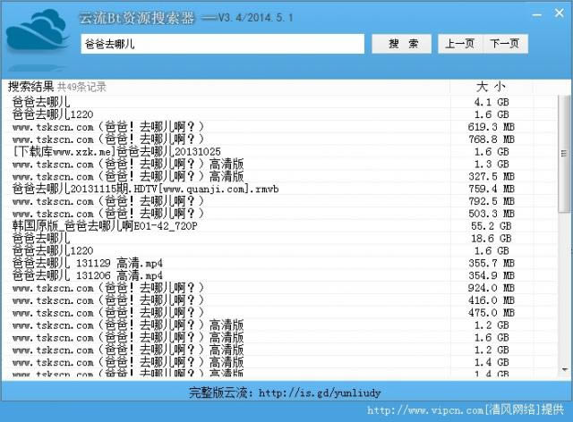
Task: Click the 搜索结果 header label
Action: 30,87
